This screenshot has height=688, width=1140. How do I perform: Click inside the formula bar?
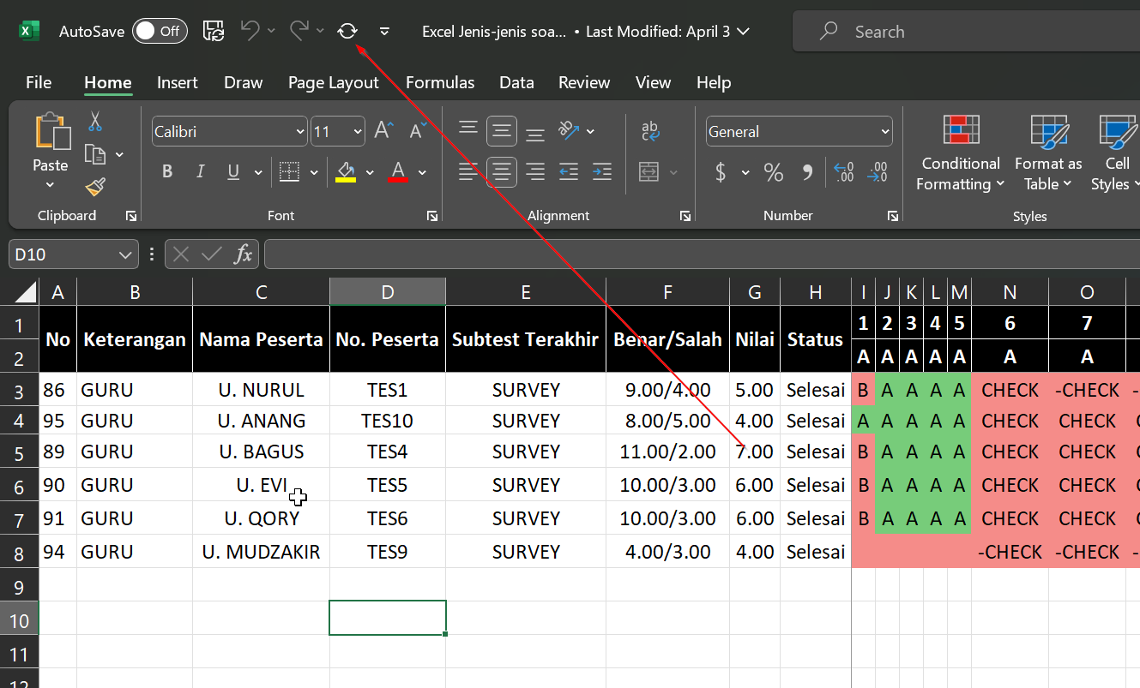click(x=702, y=254)
